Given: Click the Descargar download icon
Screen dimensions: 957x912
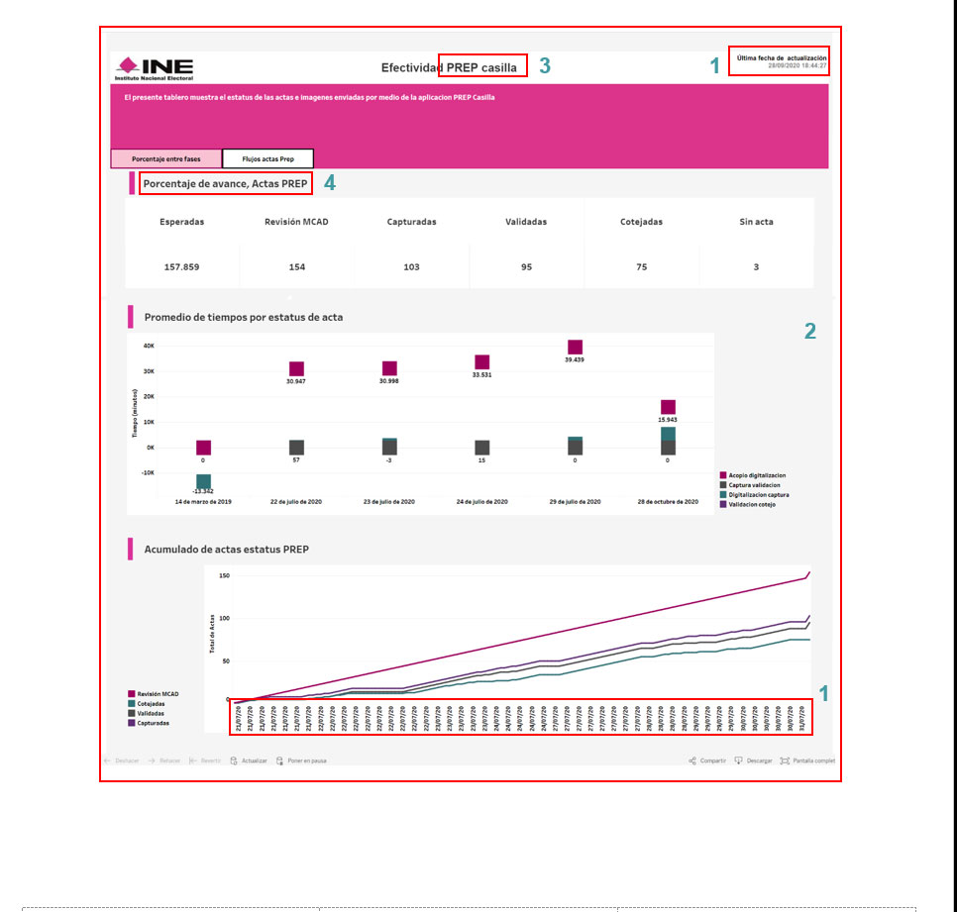Looking at the screenshot, I should pos(739,760).
